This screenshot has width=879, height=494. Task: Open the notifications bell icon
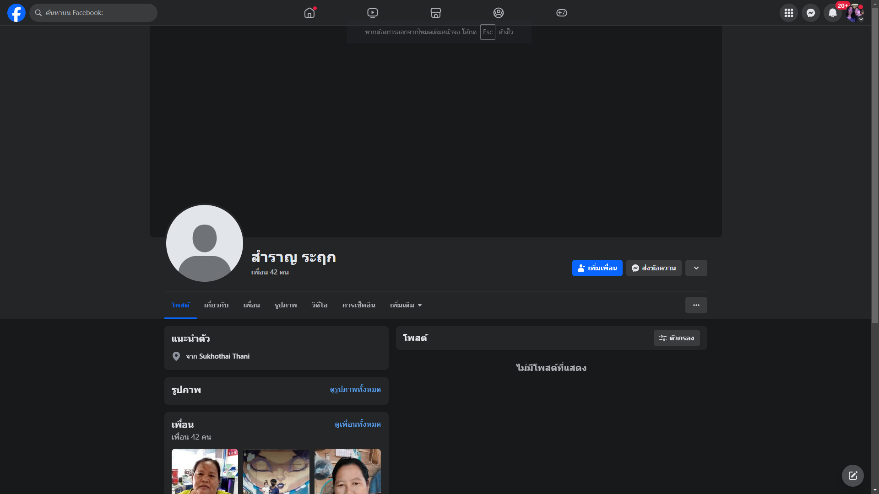tap(832, 13)
